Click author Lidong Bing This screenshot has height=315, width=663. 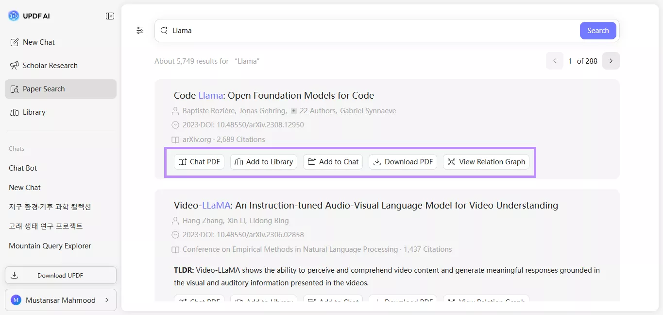[x=269, y=221]
